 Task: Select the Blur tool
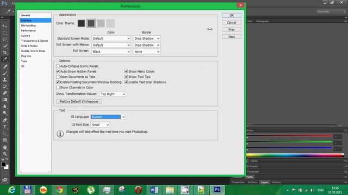coord(5,106)
